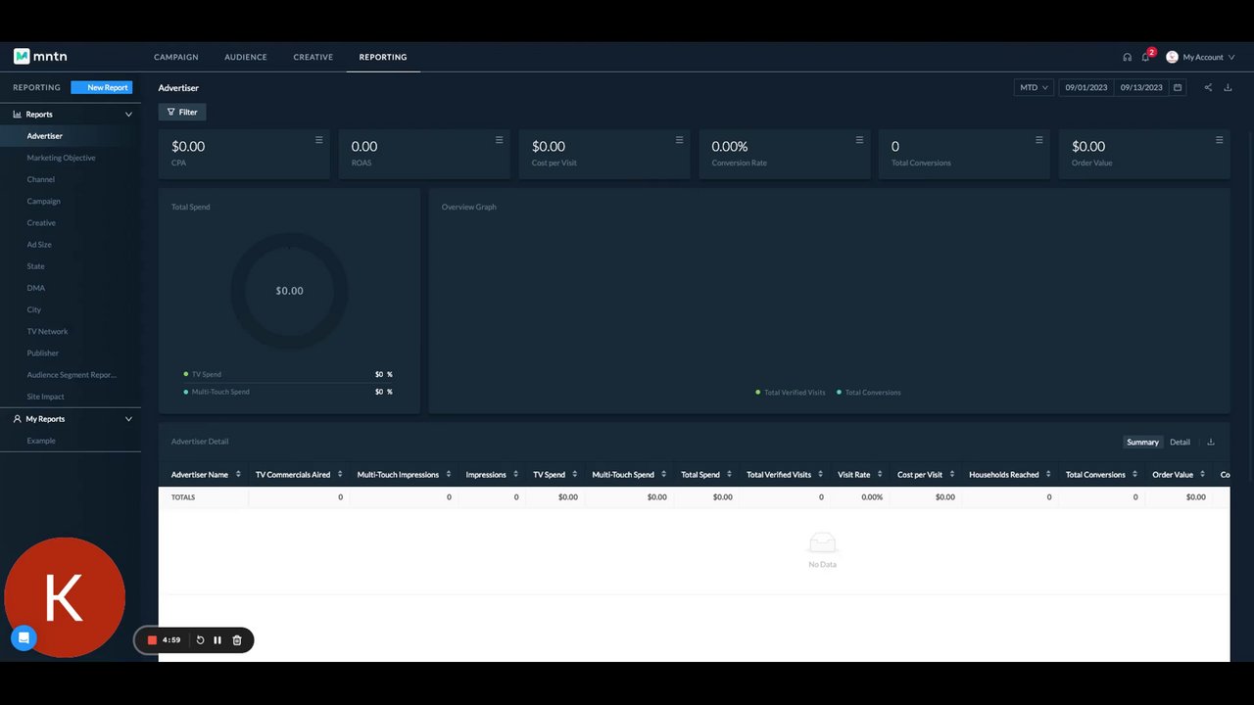Open the Order Value card menu
This screenshot has height=705, width=1254.
1220,140
